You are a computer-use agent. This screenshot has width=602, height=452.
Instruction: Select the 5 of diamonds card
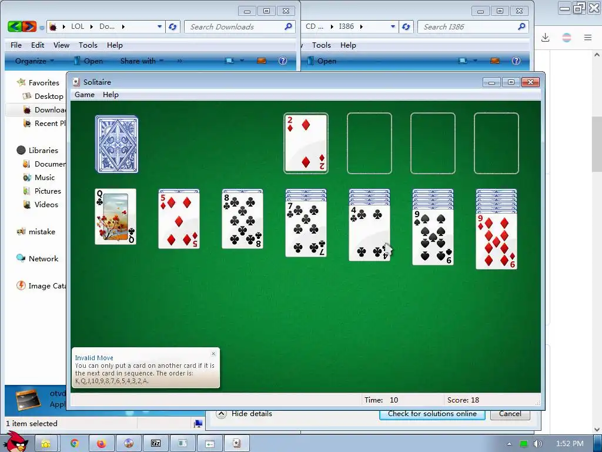pyautogui.click(x=179, y=220)
